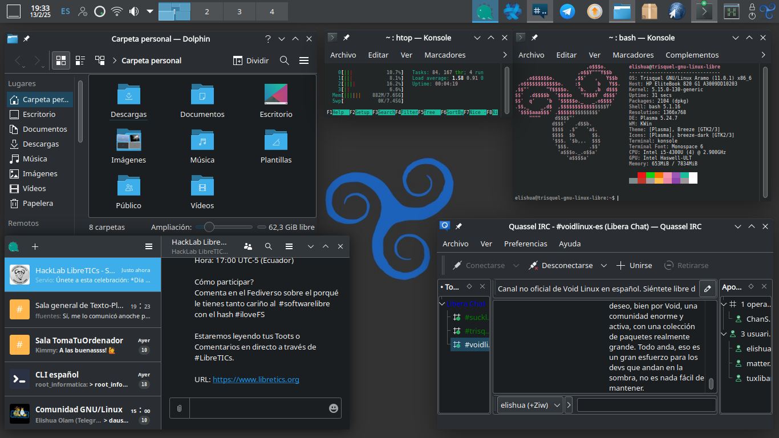Open the CLI español chat room
The height and width of the screenshot is (438, 779).
(82, 379)
